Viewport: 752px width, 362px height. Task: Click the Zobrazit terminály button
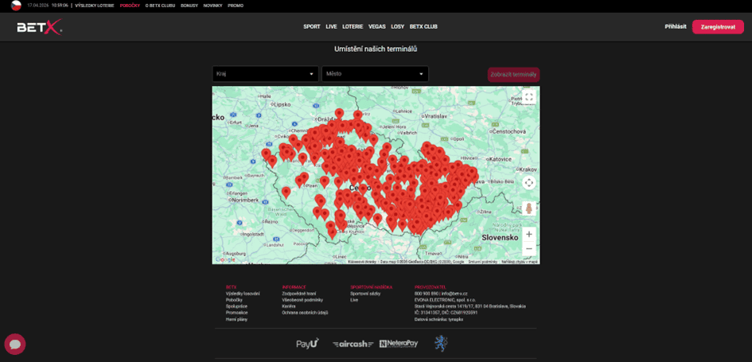tap(513, 74)
